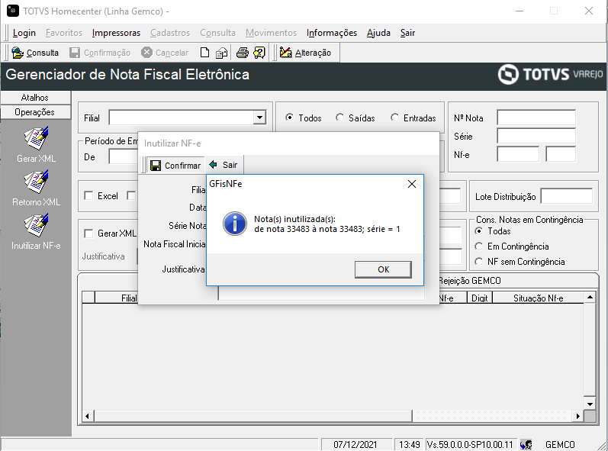Click the Situação Nf-e column header

click(x=539, y=298)
